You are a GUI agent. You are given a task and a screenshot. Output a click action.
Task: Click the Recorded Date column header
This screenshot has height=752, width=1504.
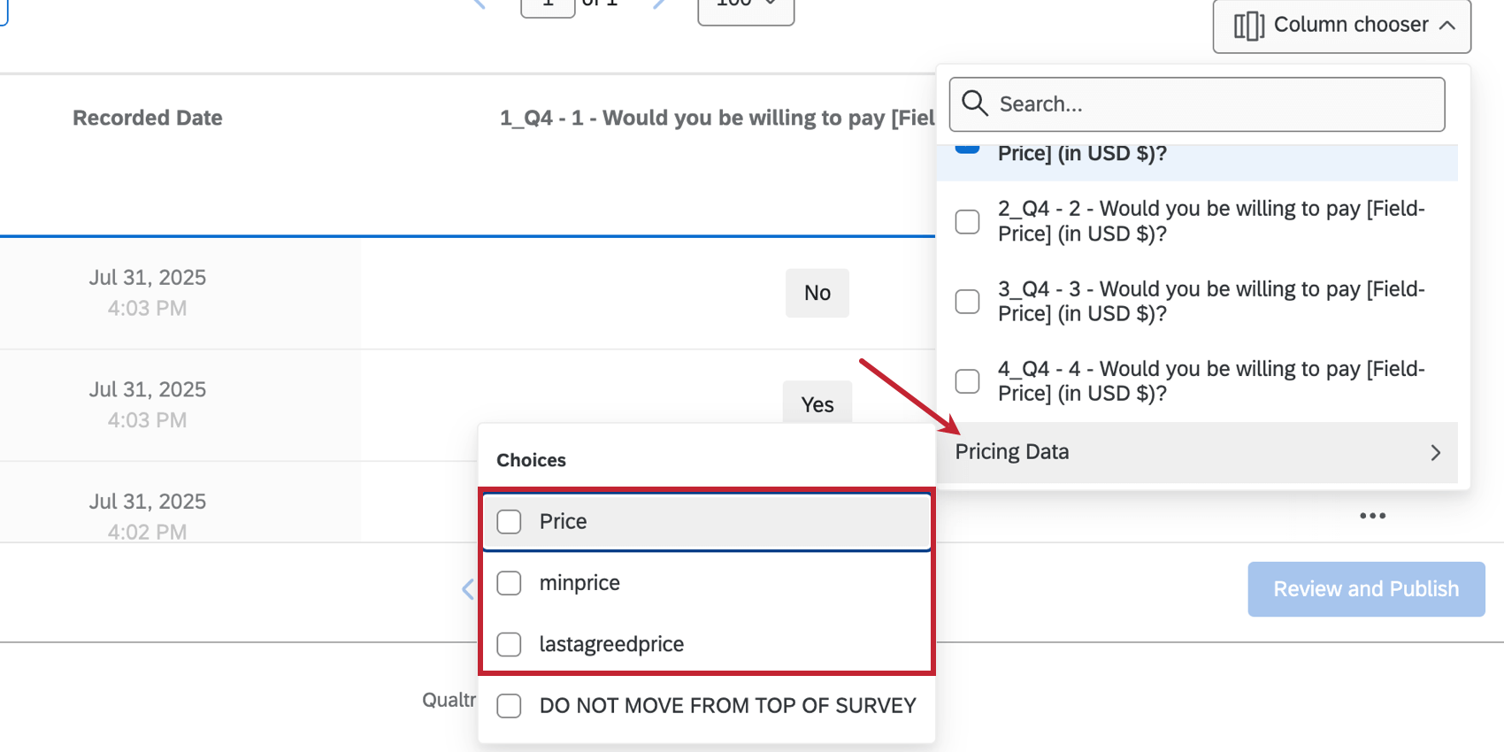(148, 118)
